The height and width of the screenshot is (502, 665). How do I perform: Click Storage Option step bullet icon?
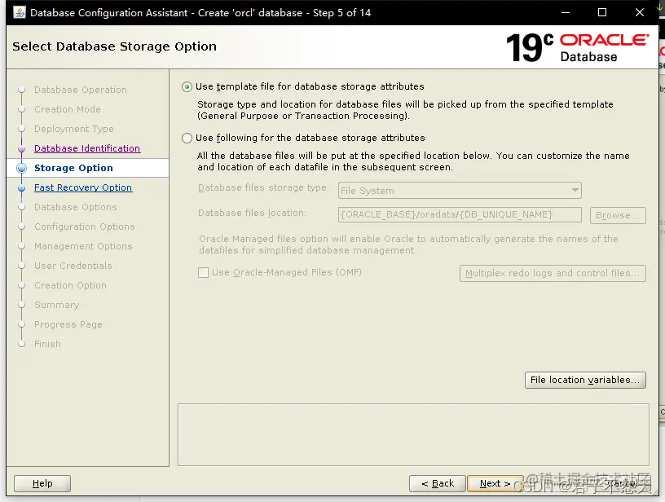[22, 168]
